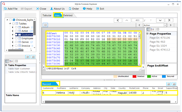Switch to the Deleted tab
This screenshot has width=182, height=112.
[x=68, y=15]
